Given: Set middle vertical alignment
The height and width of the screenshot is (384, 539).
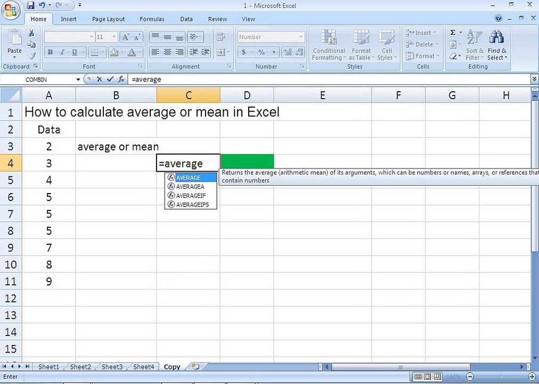Looking at the screenshot, I should (167, 37).
